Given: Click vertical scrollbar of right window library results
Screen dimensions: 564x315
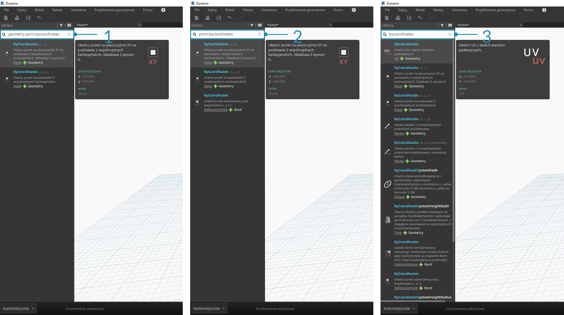Looking at the screenshot, I should click(x=454, y=141).
